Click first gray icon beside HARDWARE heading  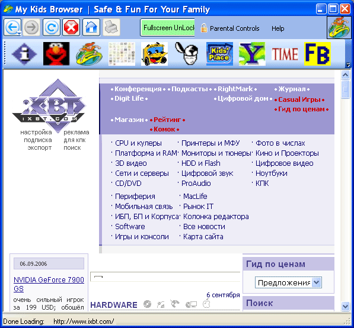(x=147, y=304)
